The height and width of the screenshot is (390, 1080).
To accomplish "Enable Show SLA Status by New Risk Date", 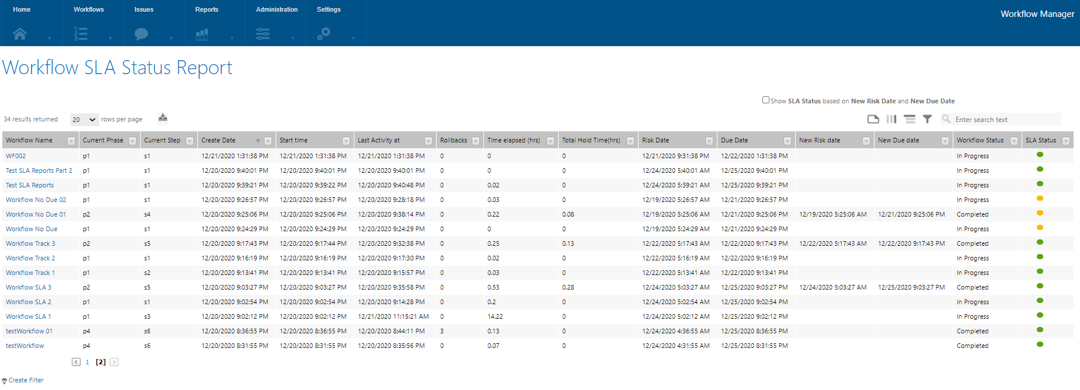I will (766, 100).
